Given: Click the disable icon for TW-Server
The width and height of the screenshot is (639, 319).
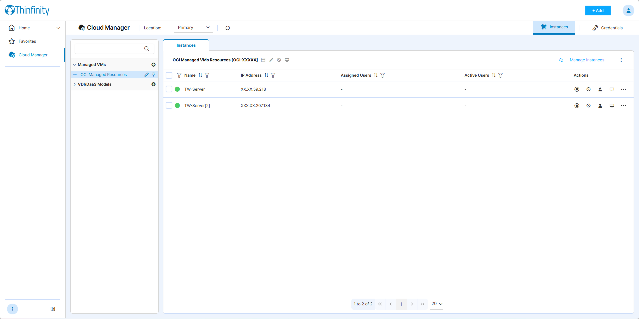Looking at the screenshot, I should (x=589, y=89).
